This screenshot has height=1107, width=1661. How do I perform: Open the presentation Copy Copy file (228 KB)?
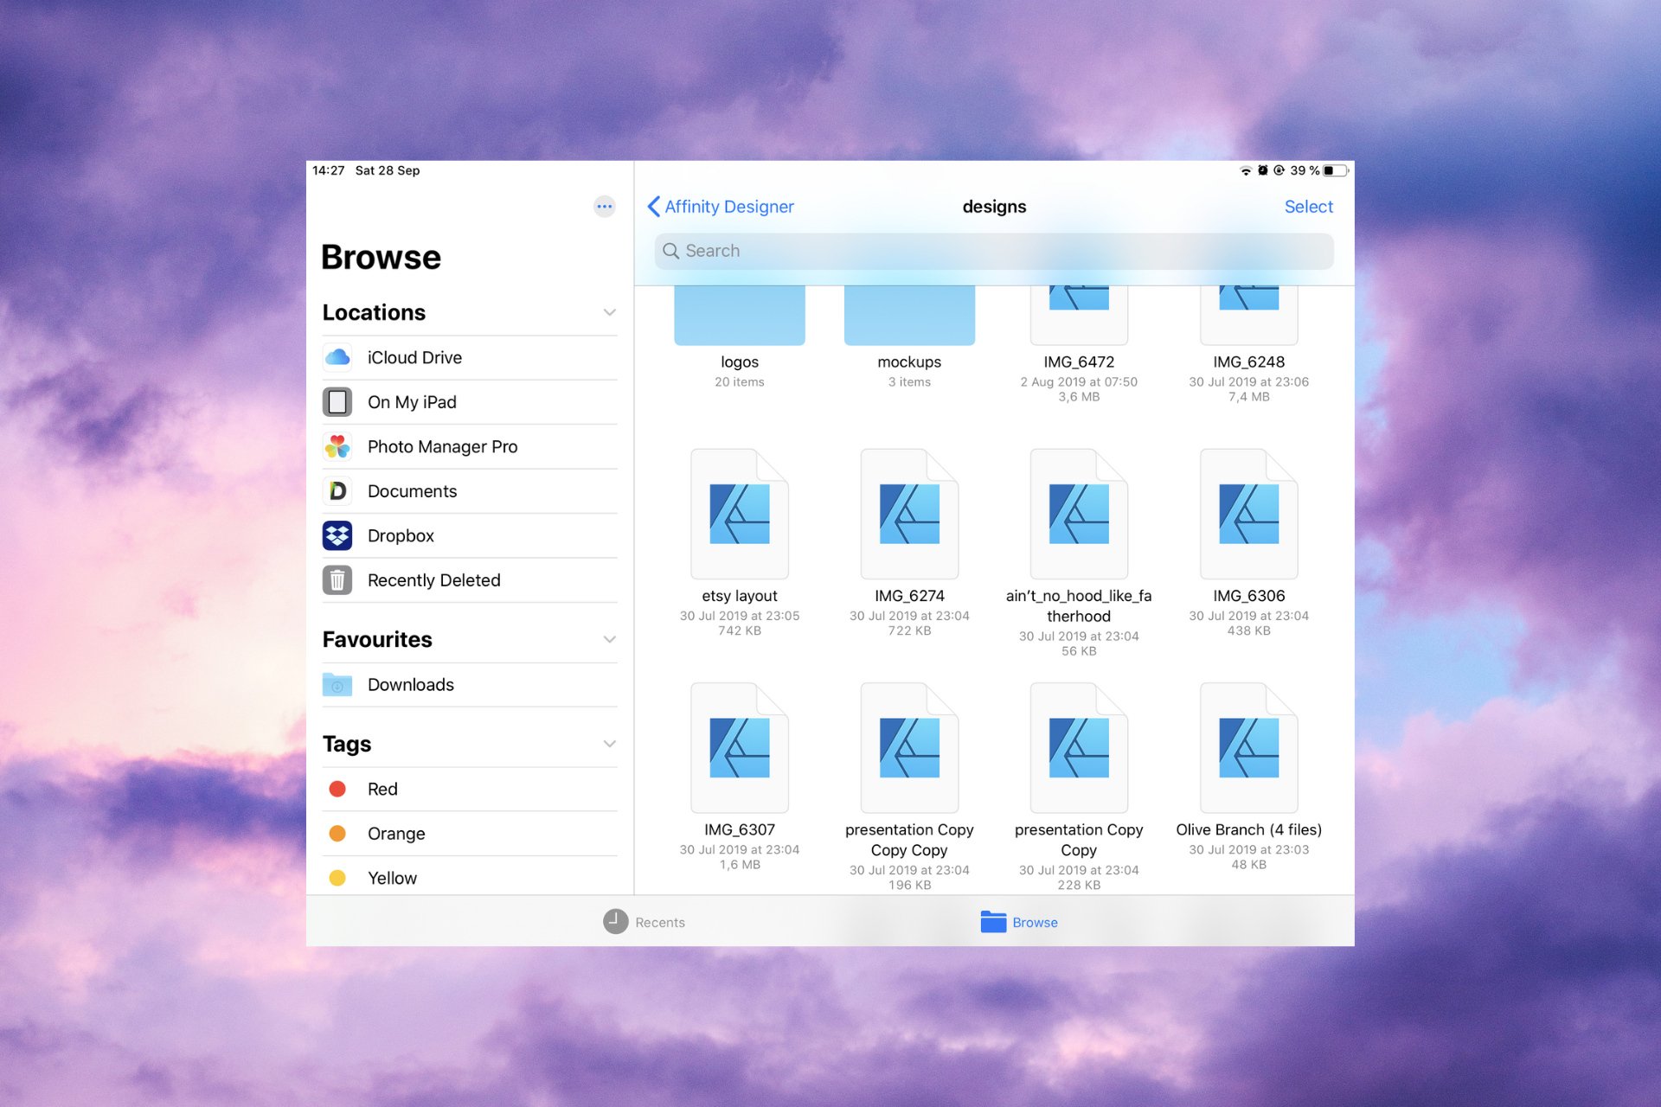point(1079,748)
